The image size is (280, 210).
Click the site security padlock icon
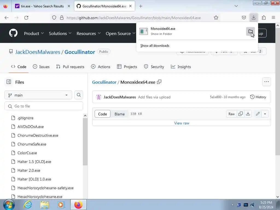point(62,17)
